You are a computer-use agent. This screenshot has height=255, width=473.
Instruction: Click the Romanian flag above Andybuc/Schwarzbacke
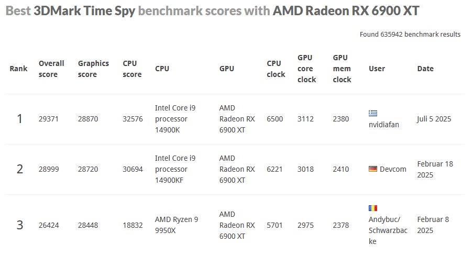tap(373, 208)
